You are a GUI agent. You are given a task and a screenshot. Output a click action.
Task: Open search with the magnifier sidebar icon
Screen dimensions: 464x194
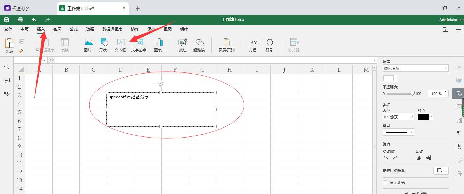pos(7,67)
